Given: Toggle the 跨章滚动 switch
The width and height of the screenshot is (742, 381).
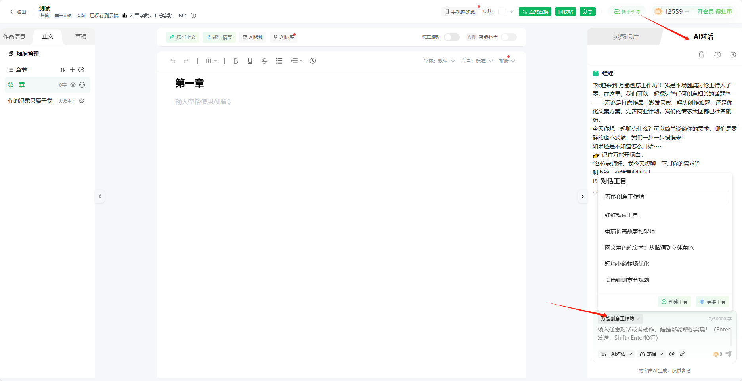Looking at the screenshot, I should click(452, 37).
